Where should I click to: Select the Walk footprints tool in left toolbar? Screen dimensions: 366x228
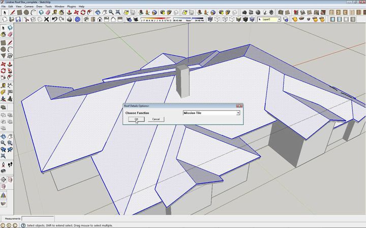pos(10,165)
